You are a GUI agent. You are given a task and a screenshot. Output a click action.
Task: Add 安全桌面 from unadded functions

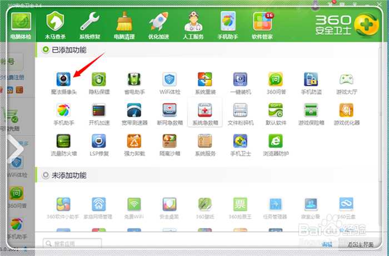tap(169, 208)
